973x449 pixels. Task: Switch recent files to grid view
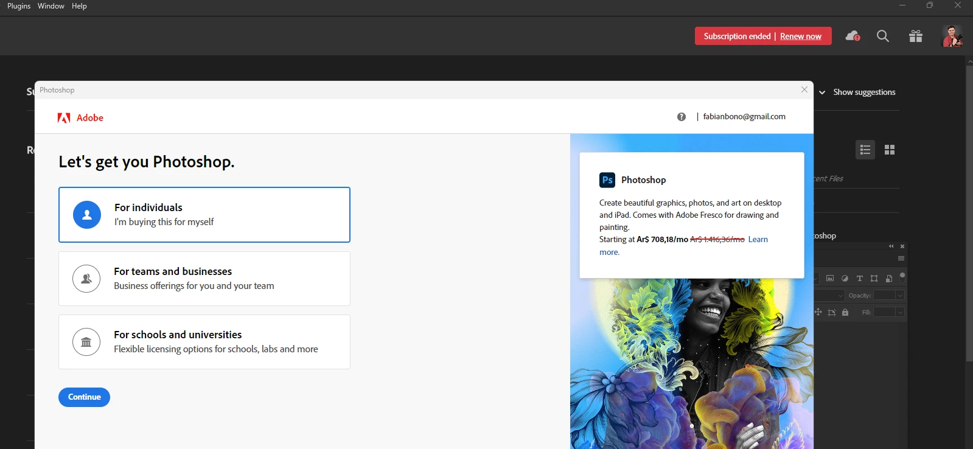coord(890,150)
